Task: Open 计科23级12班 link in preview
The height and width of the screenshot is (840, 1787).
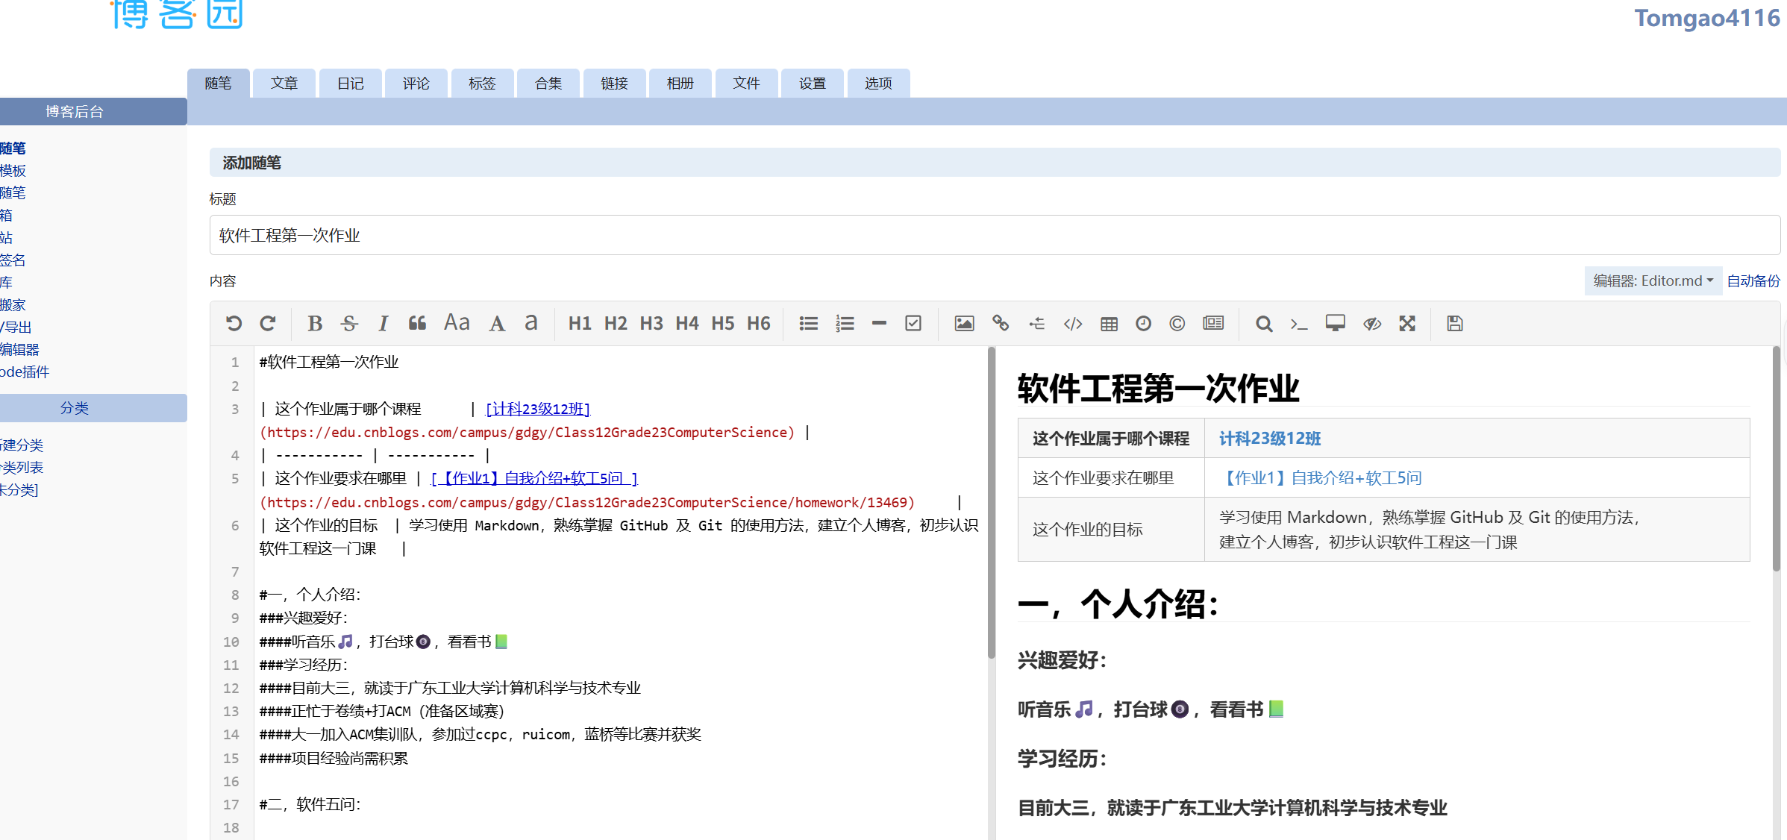Action: click(x=1269, y=439)
